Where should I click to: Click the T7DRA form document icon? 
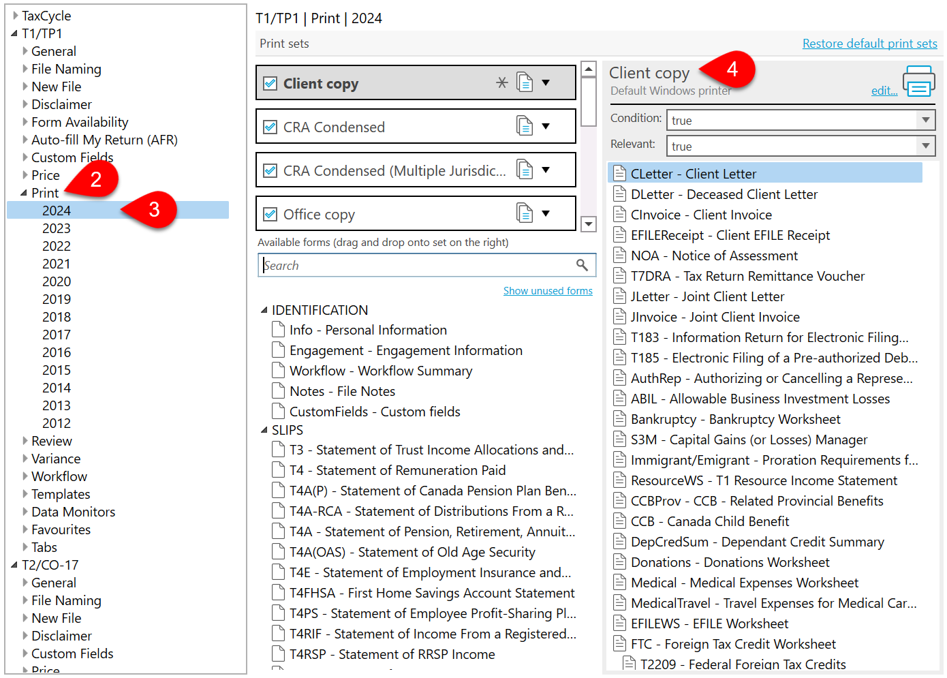click(x=619, y=275)
